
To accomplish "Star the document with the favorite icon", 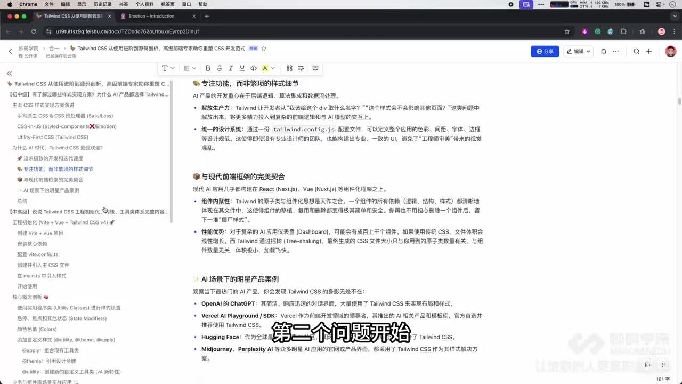I will tap(264, 49).
